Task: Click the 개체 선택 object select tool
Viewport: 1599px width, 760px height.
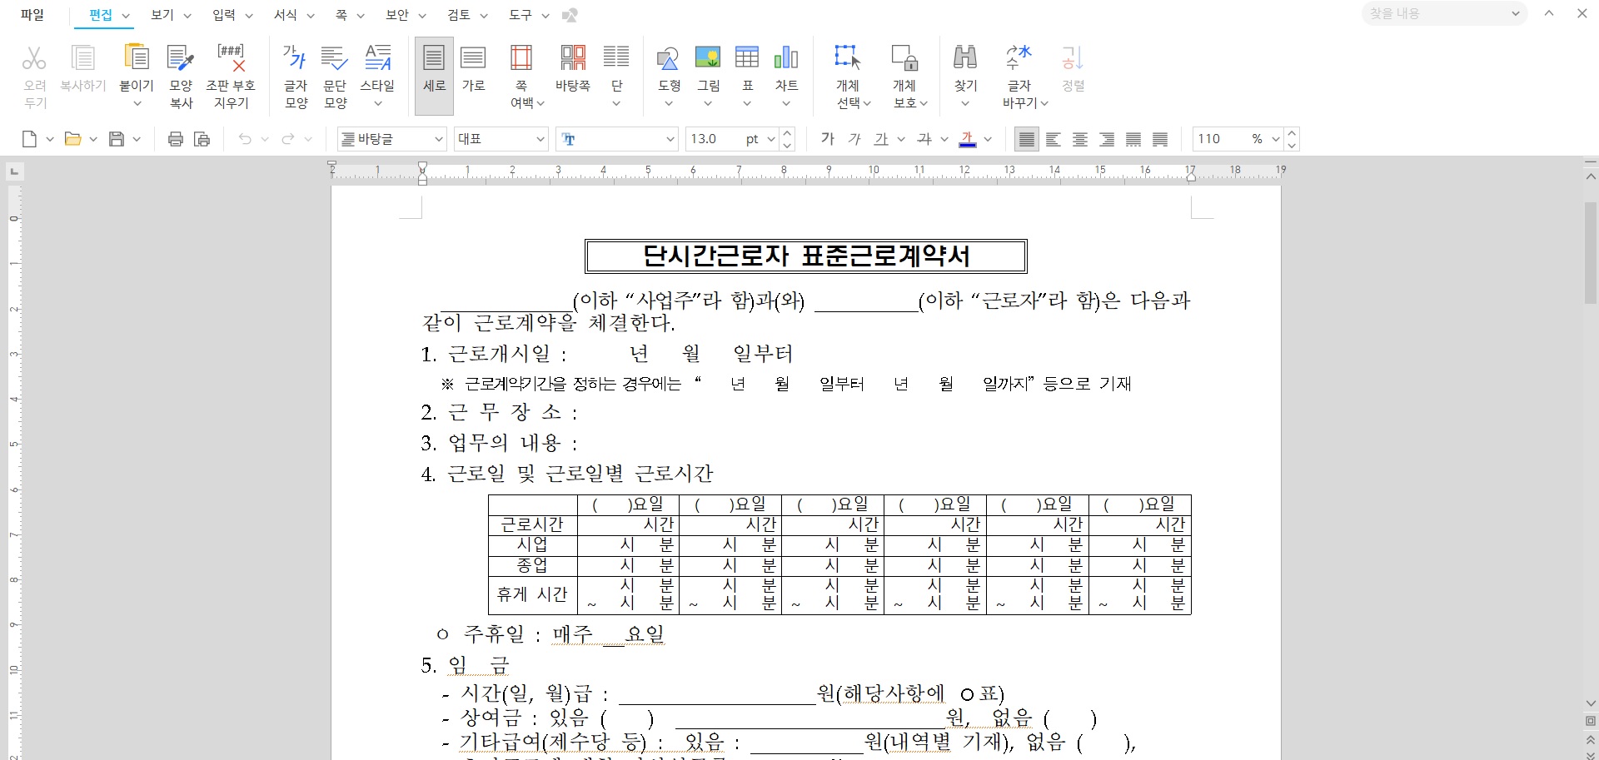Action: 848,58
